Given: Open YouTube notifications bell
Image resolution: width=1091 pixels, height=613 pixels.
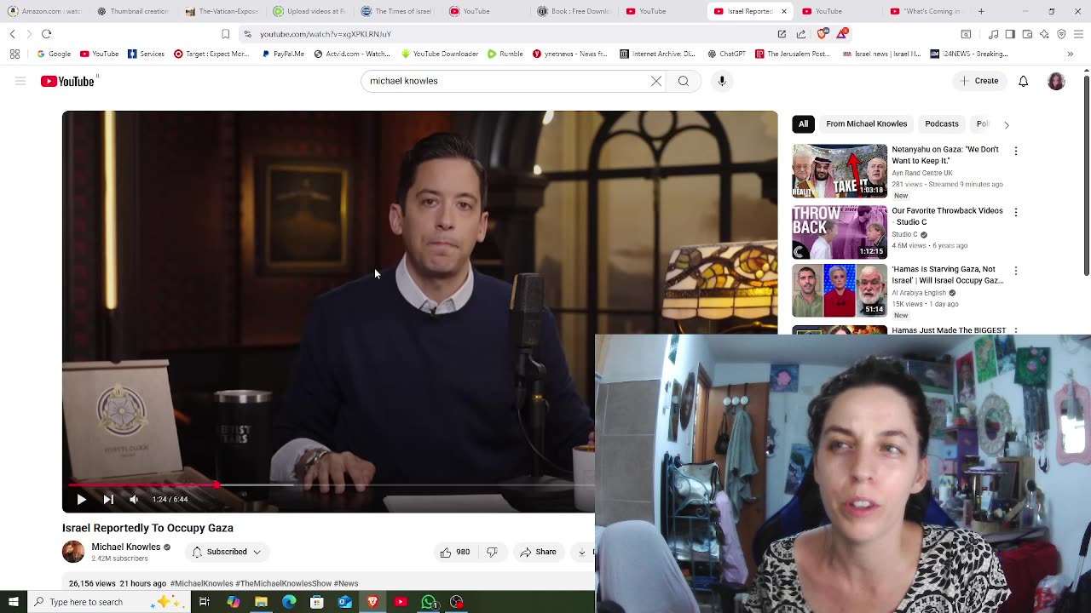Looking at the screenshot, I should [1024, 81].
